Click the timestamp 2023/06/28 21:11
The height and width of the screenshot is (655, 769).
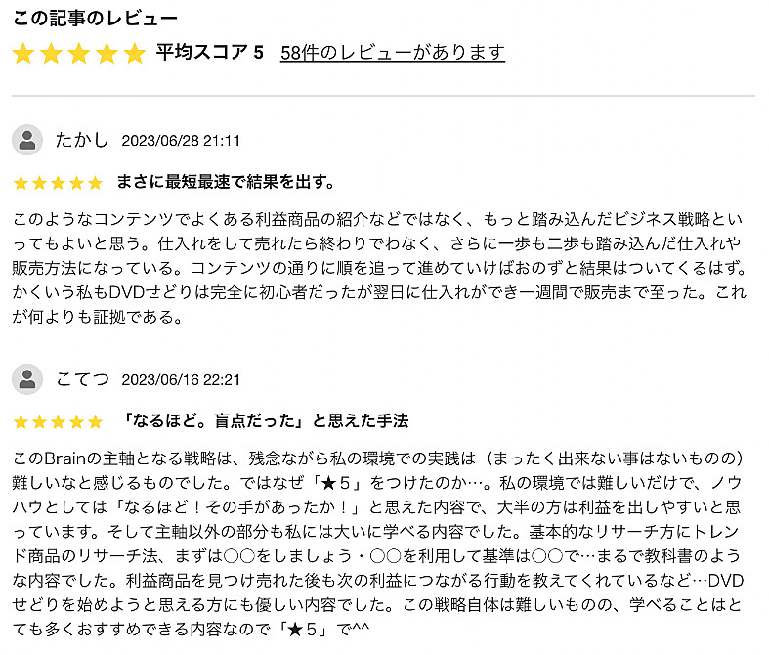pos(181,141)
